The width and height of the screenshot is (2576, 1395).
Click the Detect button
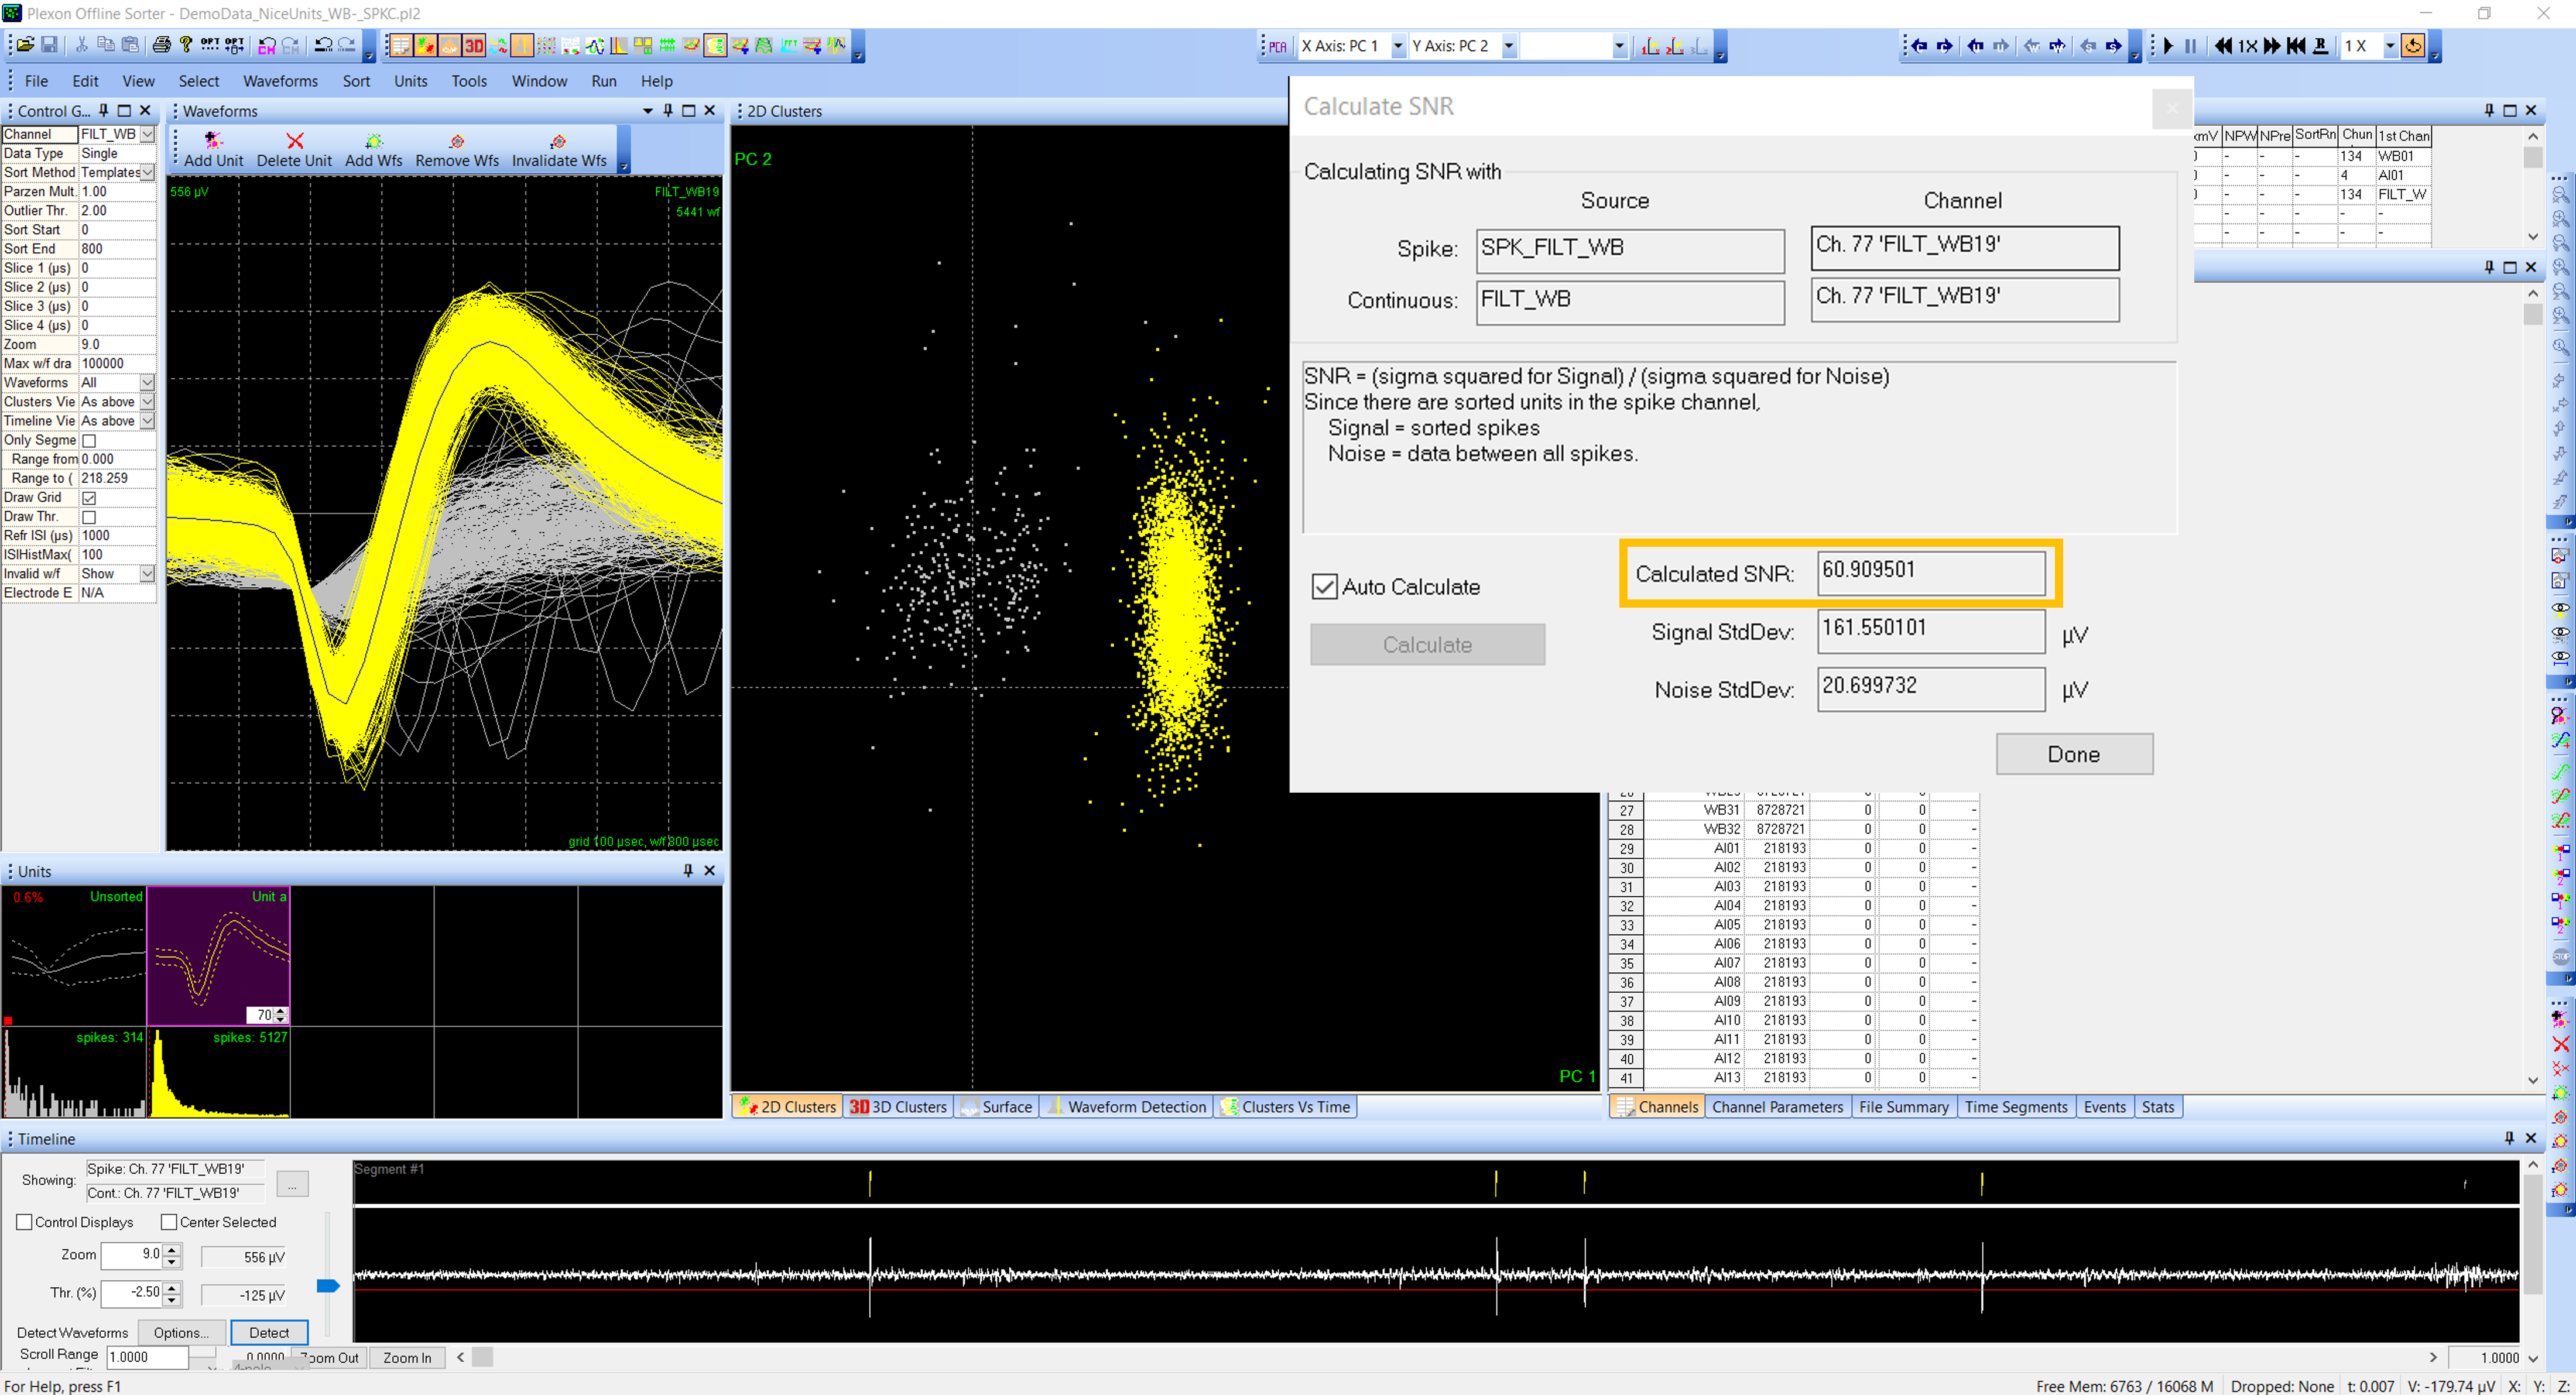click(x=269, y=1332)
